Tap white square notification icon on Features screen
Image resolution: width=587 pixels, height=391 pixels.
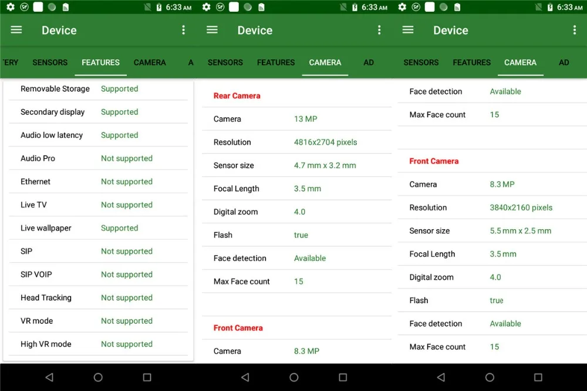click(x=38, y=7)
